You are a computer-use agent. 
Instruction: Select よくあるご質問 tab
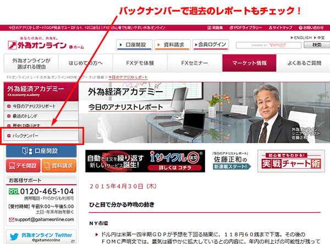[x=304, y=63]
